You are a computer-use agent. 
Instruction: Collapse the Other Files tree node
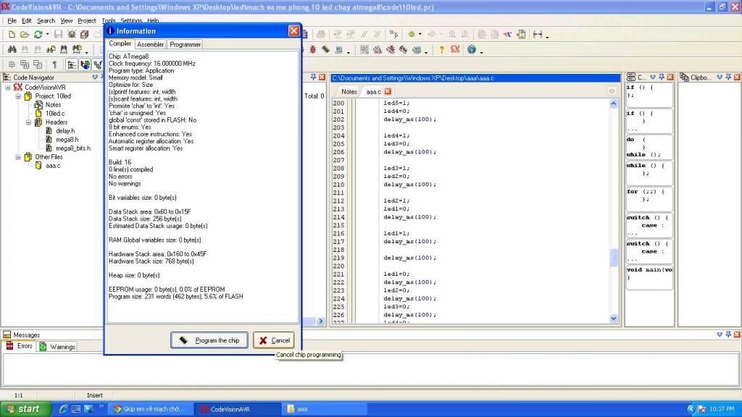point(18,157)
